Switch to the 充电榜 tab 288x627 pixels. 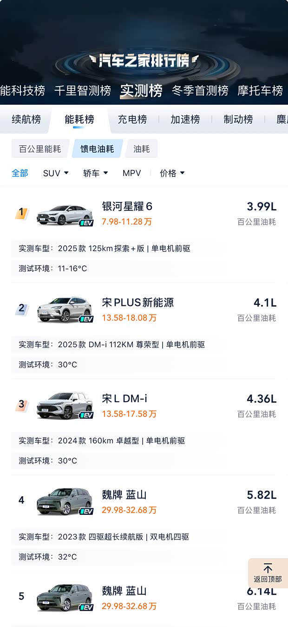tap(132, 120)
